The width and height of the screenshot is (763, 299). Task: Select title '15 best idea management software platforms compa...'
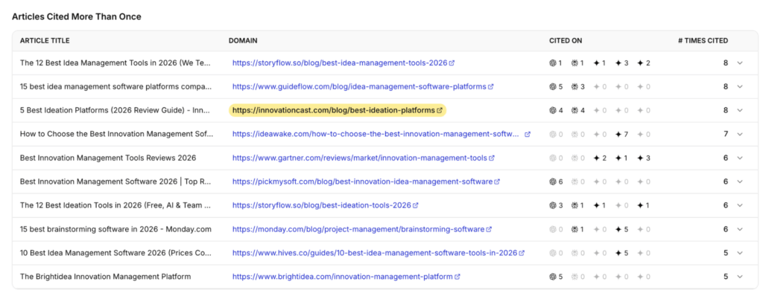[115, 87]
